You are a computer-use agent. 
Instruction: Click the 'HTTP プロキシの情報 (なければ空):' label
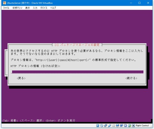[35, 66]
